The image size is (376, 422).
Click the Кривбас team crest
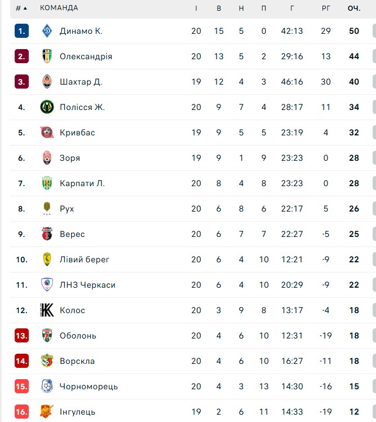point(47,133)
